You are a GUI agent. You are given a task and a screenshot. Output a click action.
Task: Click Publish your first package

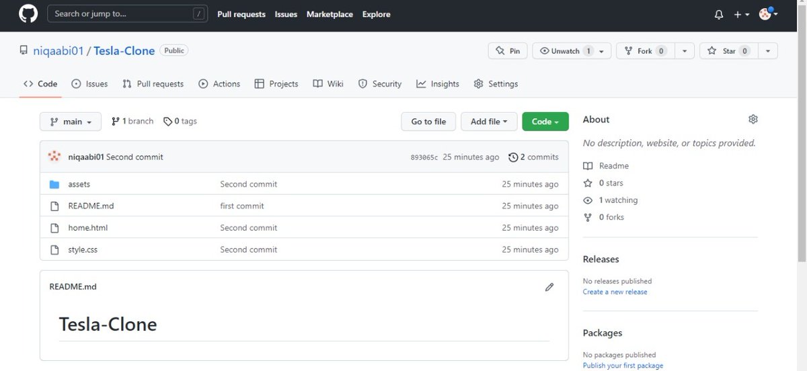[x=623, y=366]
